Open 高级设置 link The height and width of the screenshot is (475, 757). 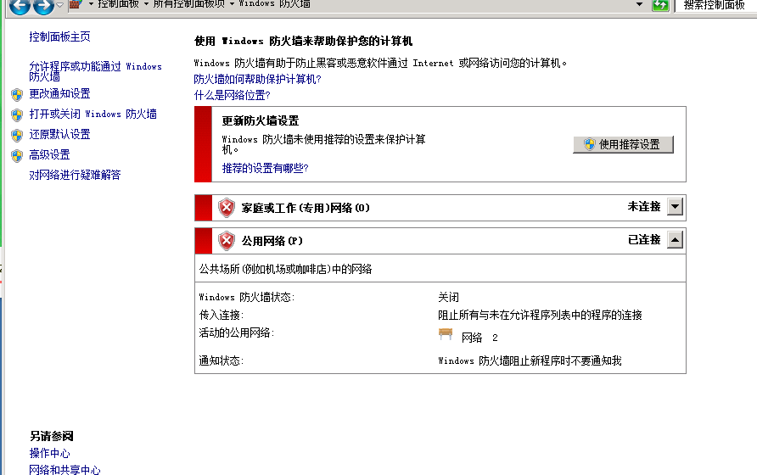pyautogui.click(x=49, y=154)
